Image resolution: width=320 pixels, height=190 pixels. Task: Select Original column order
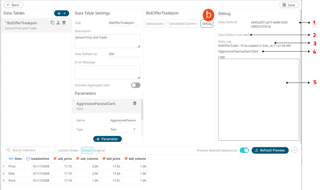(99, 150)
